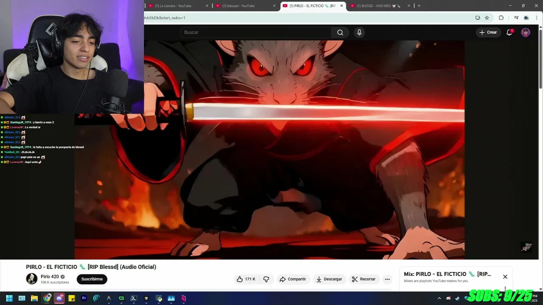The width and height of the screenshot is (543, 305).
Task: Like the video with 171 K likes
Action: 246,279
